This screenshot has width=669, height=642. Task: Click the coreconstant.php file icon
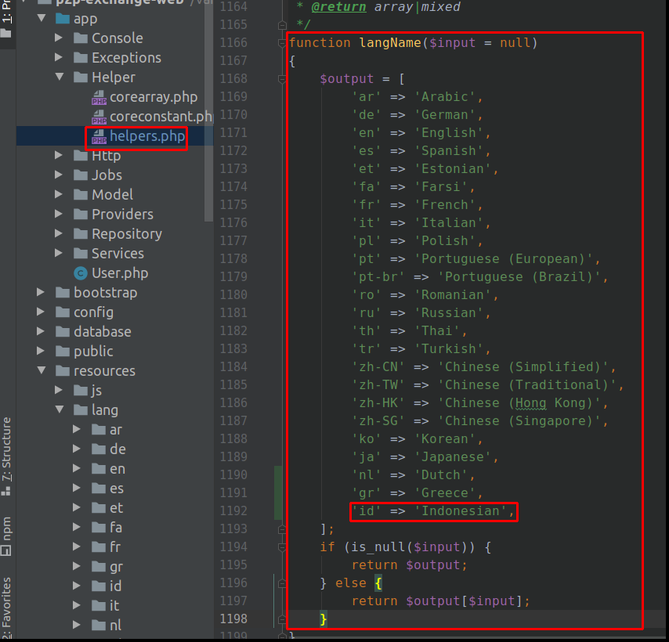coord(99,117)
